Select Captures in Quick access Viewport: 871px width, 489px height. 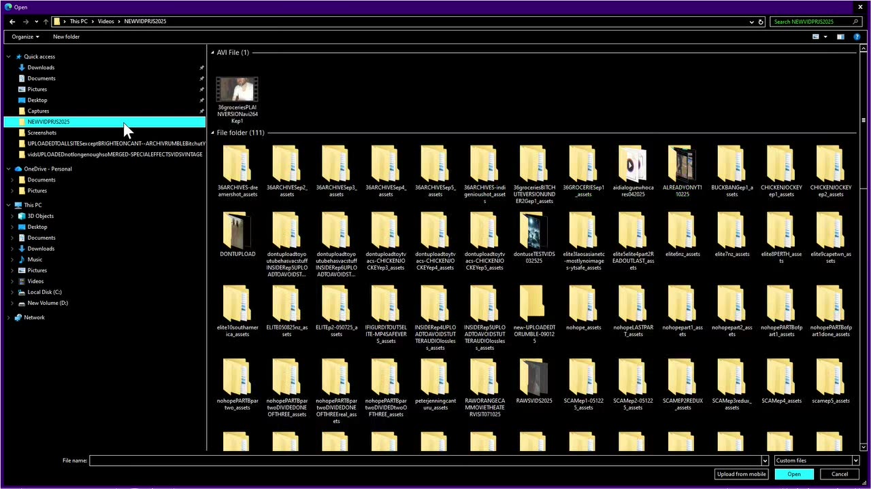coord(38,111)
